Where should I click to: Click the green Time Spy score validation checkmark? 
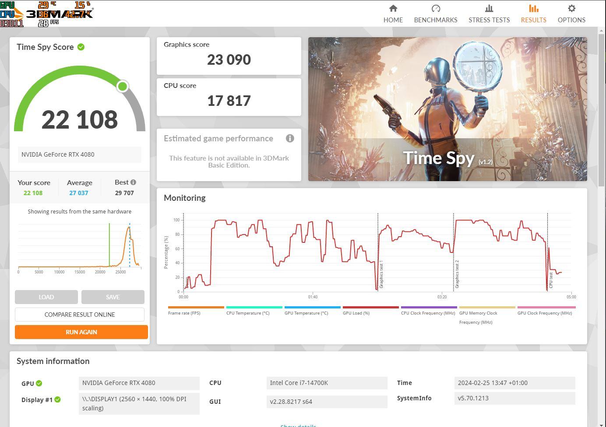[x=81, y=47]
